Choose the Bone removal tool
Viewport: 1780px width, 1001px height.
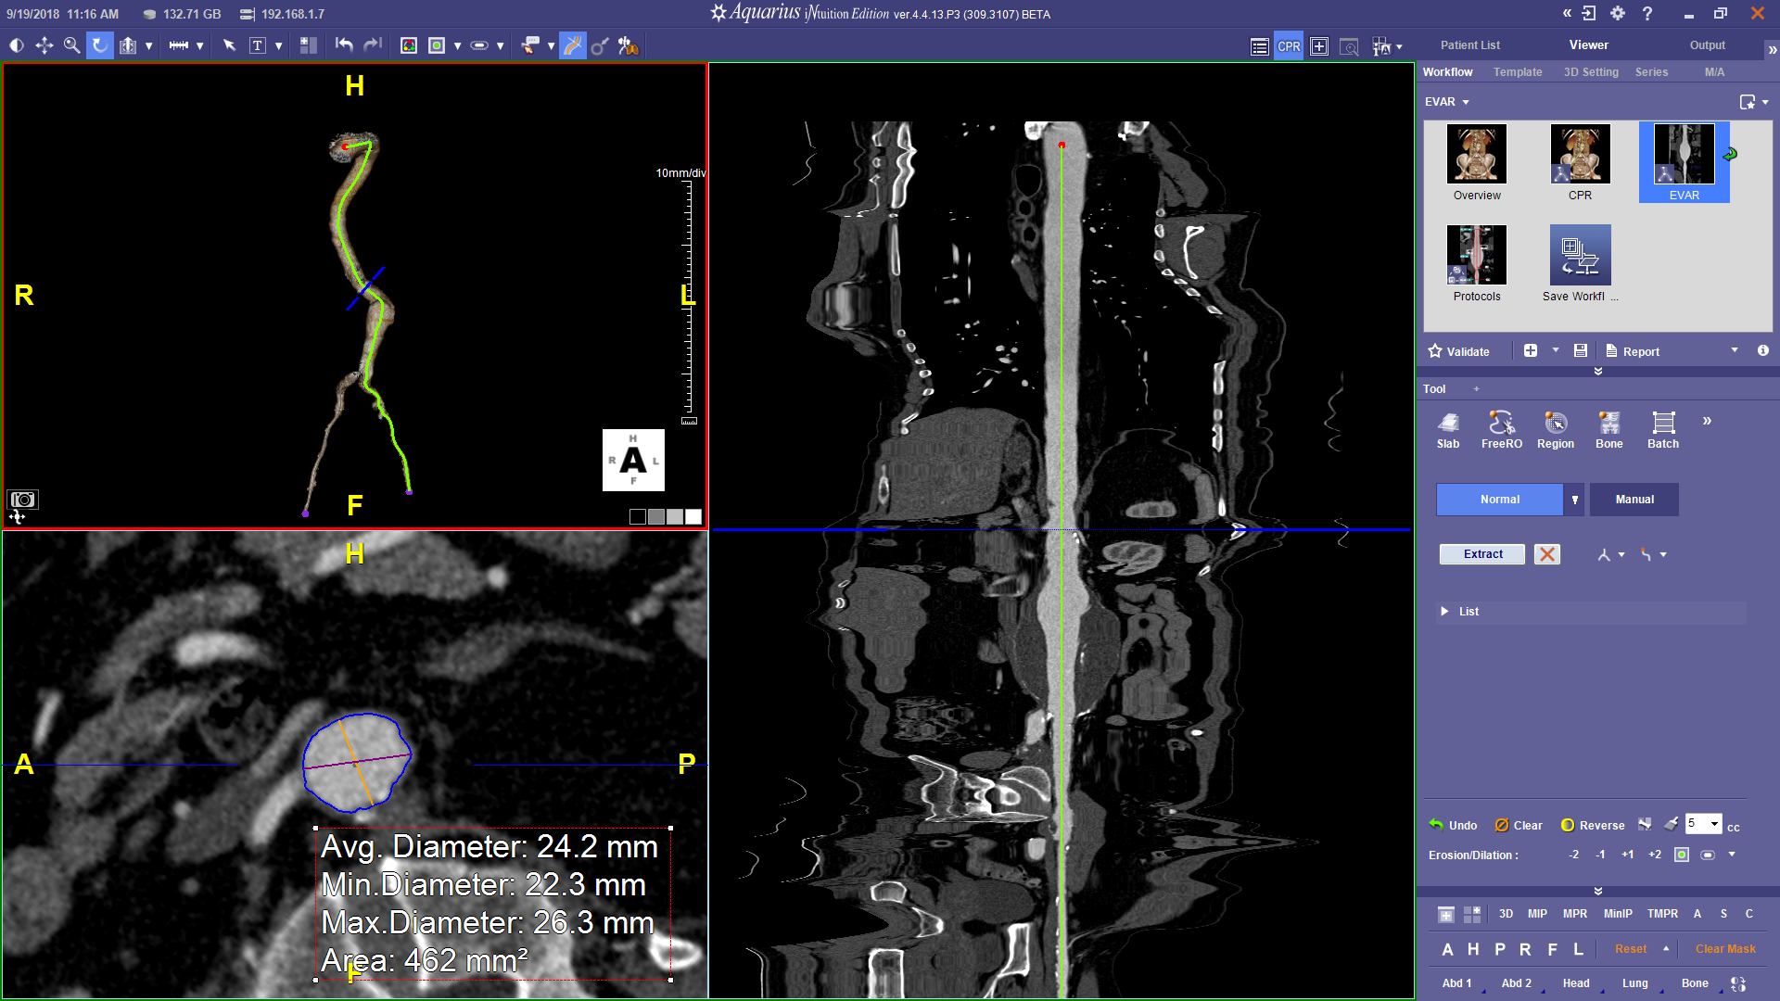pyautogui.click(x=1609, y=431)
